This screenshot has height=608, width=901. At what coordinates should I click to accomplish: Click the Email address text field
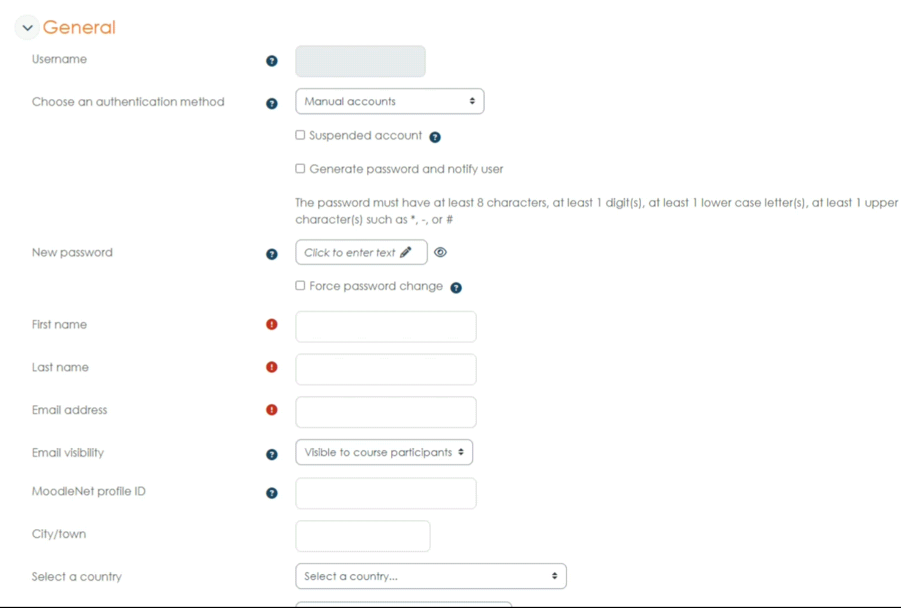385,412
